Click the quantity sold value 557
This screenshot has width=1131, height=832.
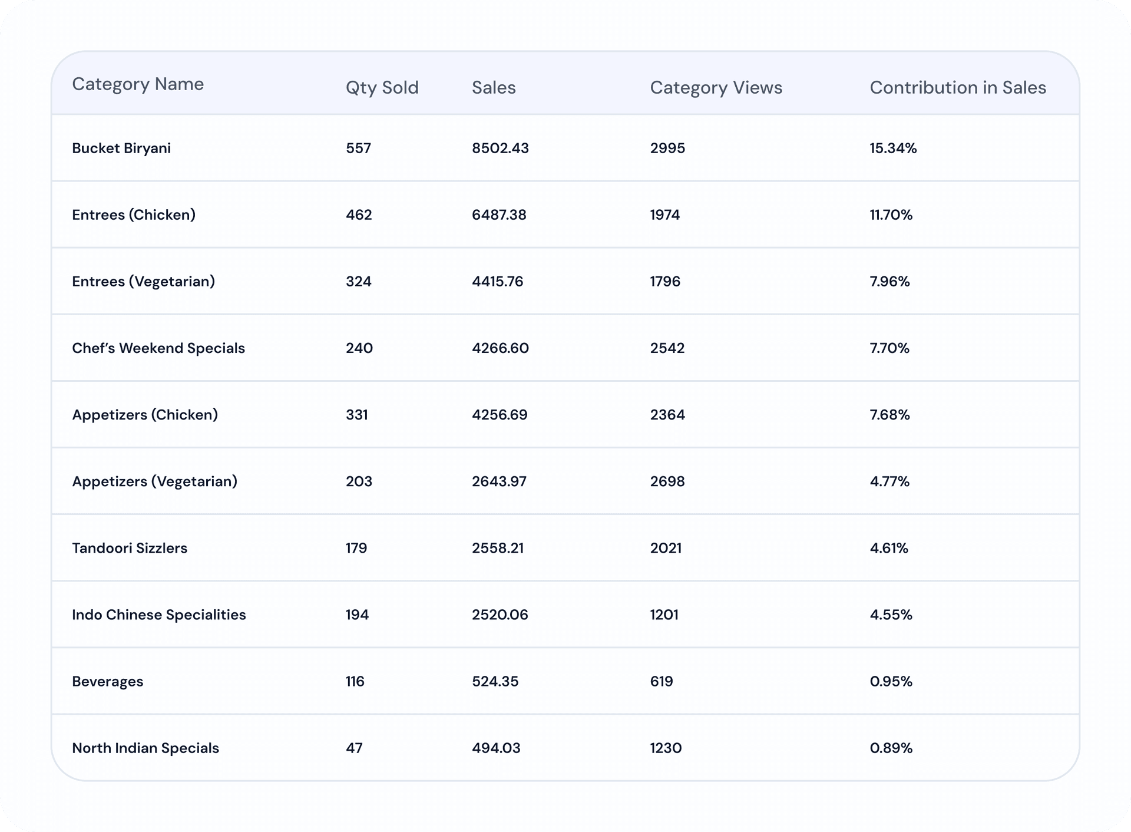click(x=358, y=148)
